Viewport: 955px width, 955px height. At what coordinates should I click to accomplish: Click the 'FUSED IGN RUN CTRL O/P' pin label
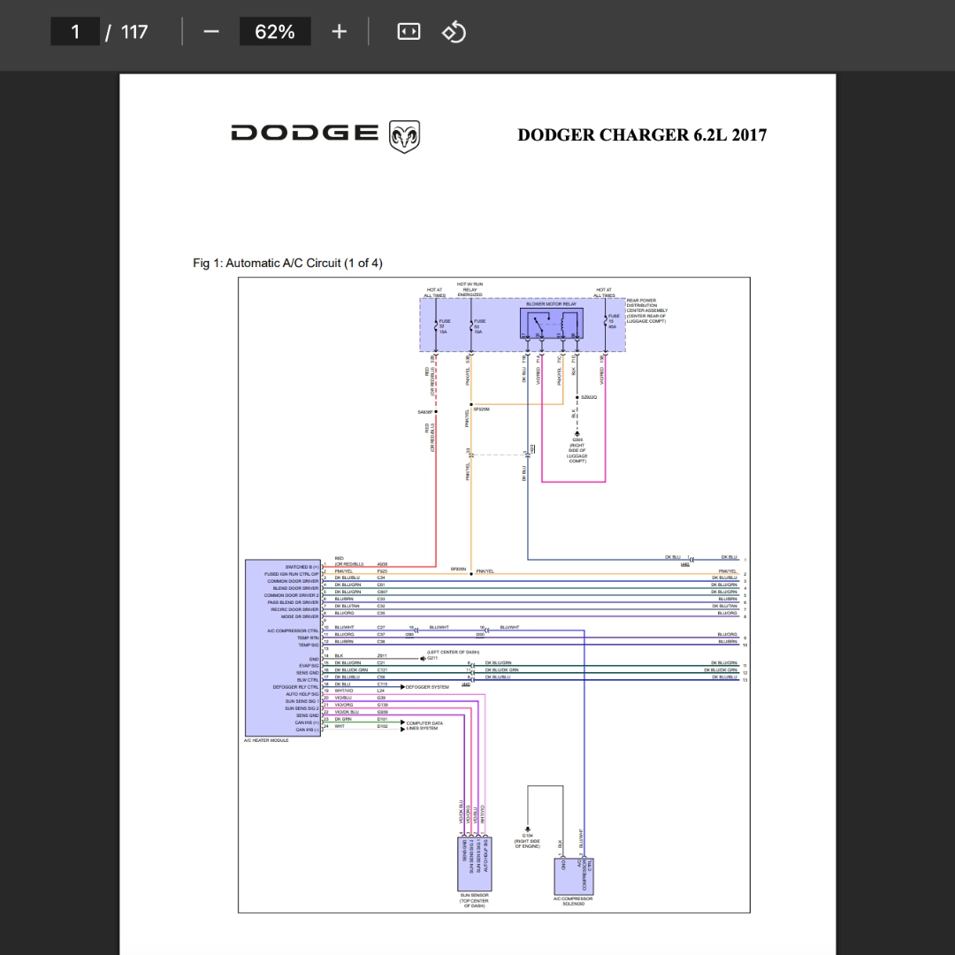click(292, 574)
